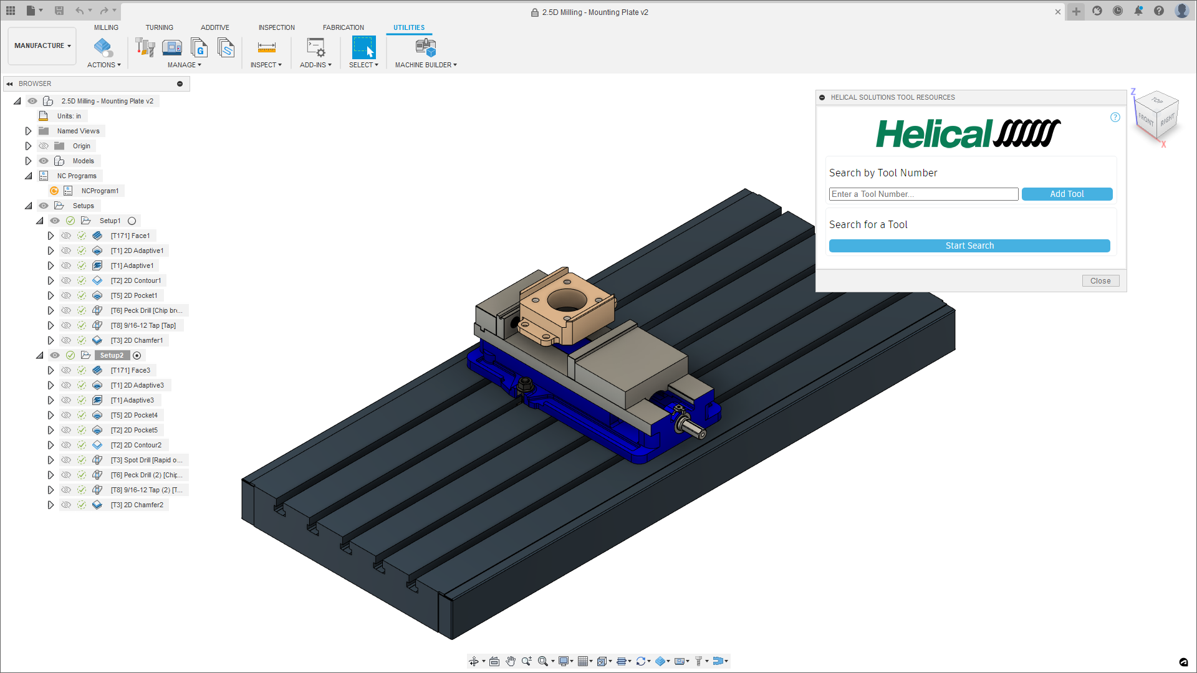
Task: Click the Helical help question mark icon
Action: click(x=1115, y=117)
